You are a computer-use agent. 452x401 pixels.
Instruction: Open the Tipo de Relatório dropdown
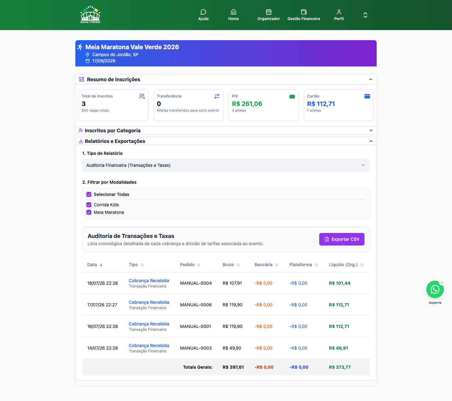(x=226, y=165)
